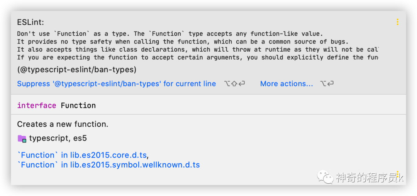Click the Function name after interface
The width and height of the screenshot is (417, 196).
(x=78, y=106)
